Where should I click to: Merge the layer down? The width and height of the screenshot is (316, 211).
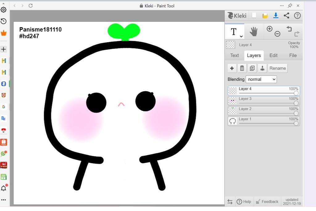[x=262, y=68]
